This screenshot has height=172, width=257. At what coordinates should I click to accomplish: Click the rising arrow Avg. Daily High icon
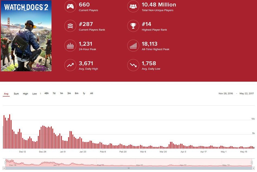(x=70, y=65)
